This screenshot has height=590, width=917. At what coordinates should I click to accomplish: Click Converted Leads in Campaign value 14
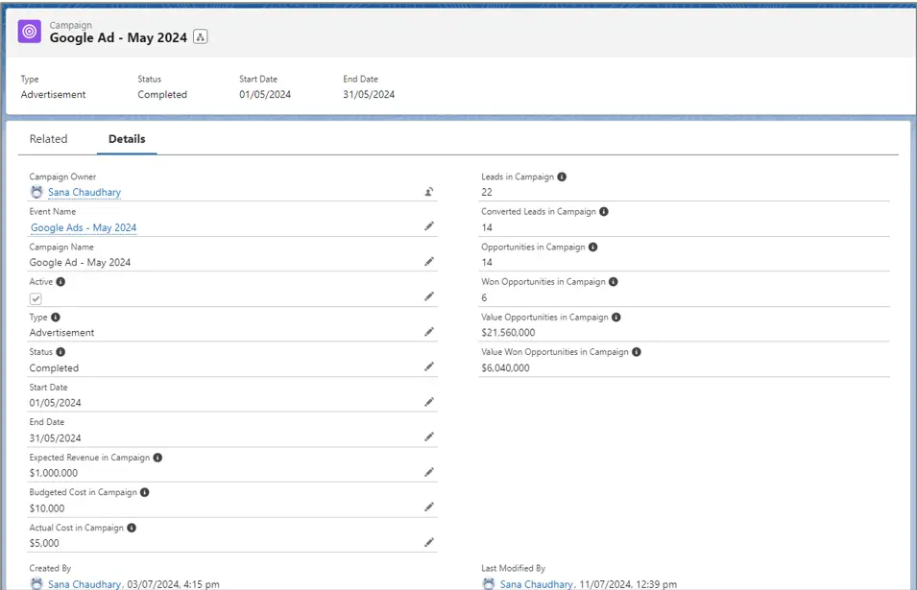[487, 227]
